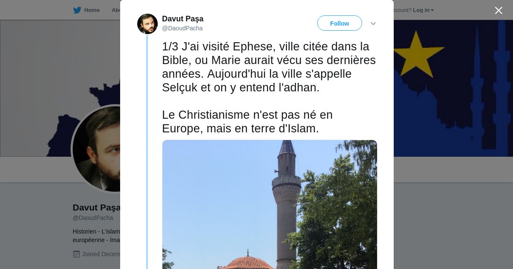The width and height of the screenshot is (513, 269).
Task: Open the @DaoudPacha handle in the tweet header
Action: coord(182,28)
